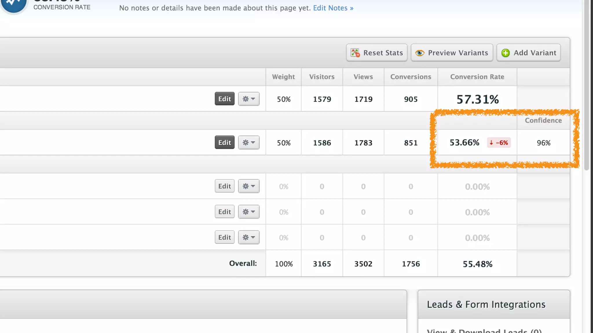
Task: Open gear dropdown for the 53.66% variant
Action: click(249, 143)
